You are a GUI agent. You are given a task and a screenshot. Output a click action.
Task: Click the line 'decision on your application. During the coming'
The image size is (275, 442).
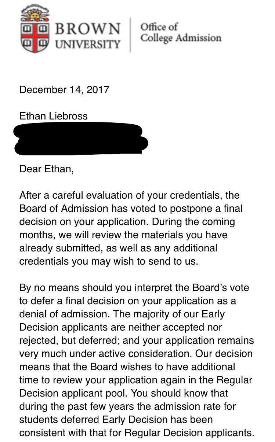click(127, 222)
